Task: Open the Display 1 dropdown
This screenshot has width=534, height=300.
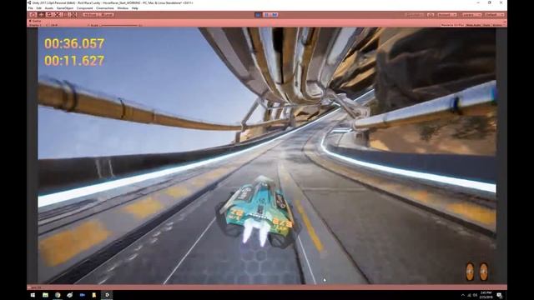Action: (x=35, y=25)
